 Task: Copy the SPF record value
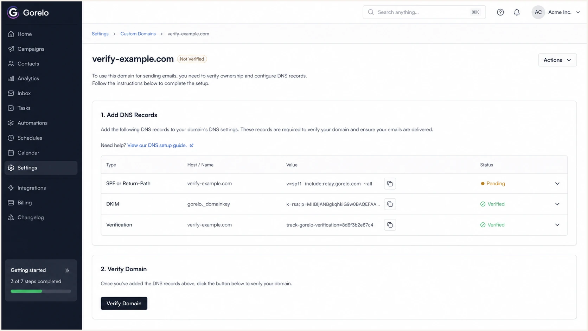(390, 184)
